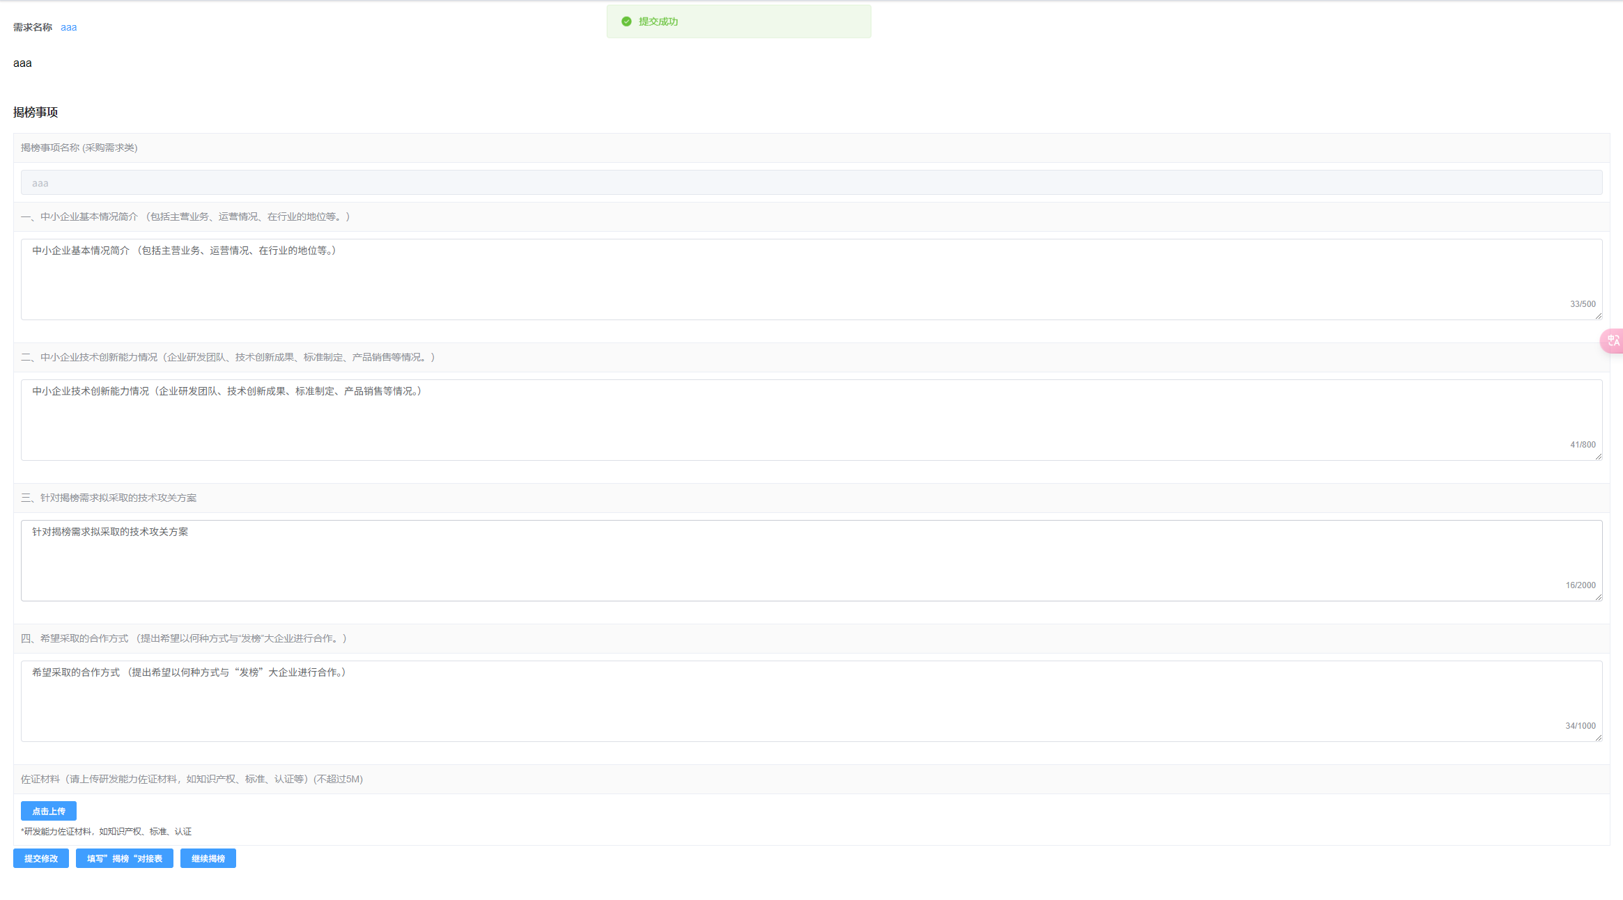Click the 提交修改 button
This screenshot has width=1623, height=900.
[41, 858]
